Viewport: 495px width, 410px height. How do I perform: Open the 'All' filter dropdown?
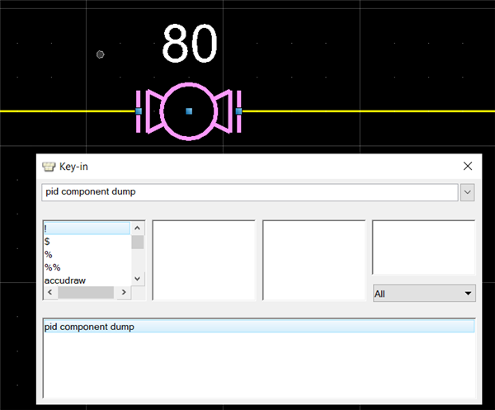424,294
